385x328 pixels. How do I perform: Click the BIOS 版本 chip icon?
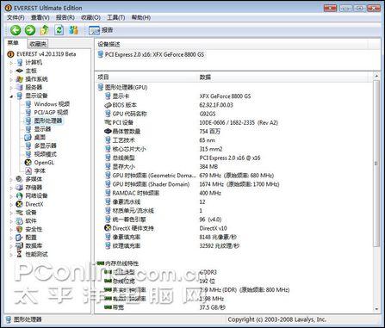click(x=108, y=105)
